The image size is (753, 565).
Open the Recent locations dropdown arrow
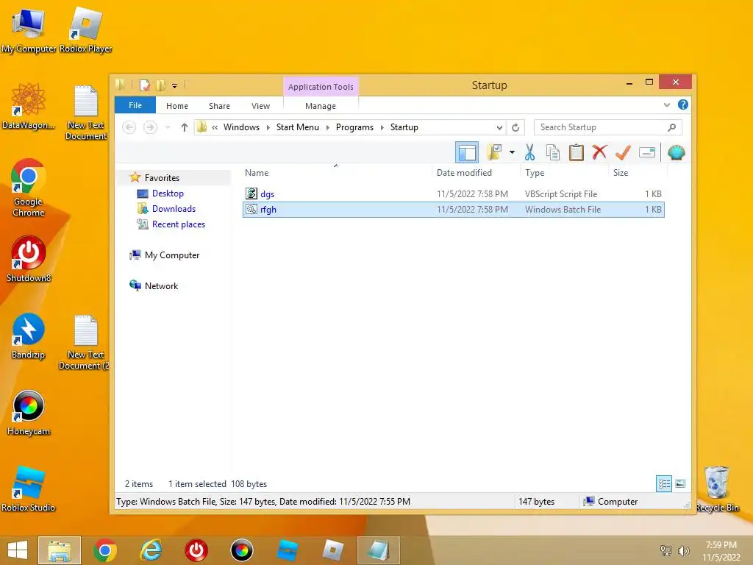(x=168, y=127)
